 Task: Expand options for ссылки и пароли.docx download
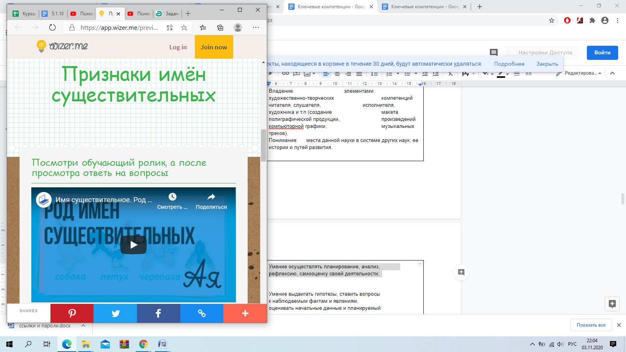pos(83,325)
